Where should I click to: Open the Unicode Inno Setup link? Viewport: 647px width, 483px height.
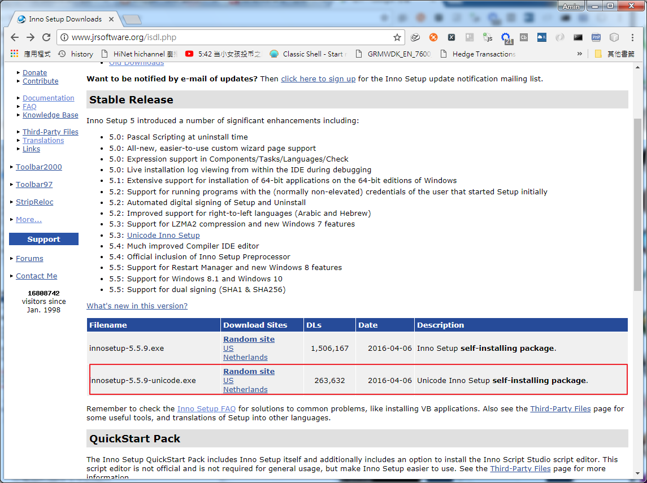pos(163,235)
